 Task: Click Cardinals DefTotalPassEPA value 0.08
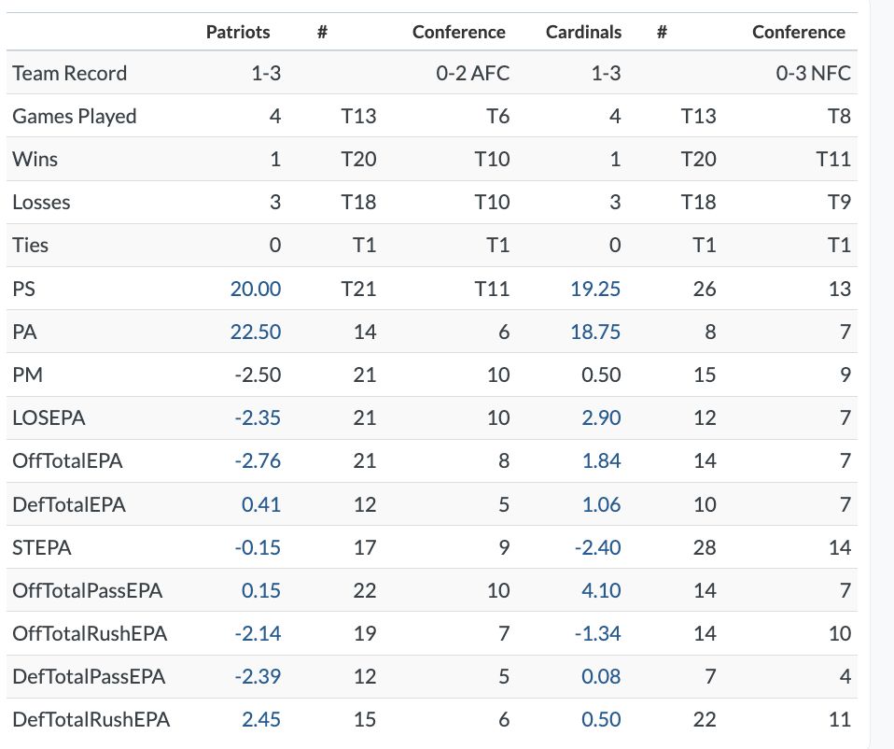click(x=601, y=676)
